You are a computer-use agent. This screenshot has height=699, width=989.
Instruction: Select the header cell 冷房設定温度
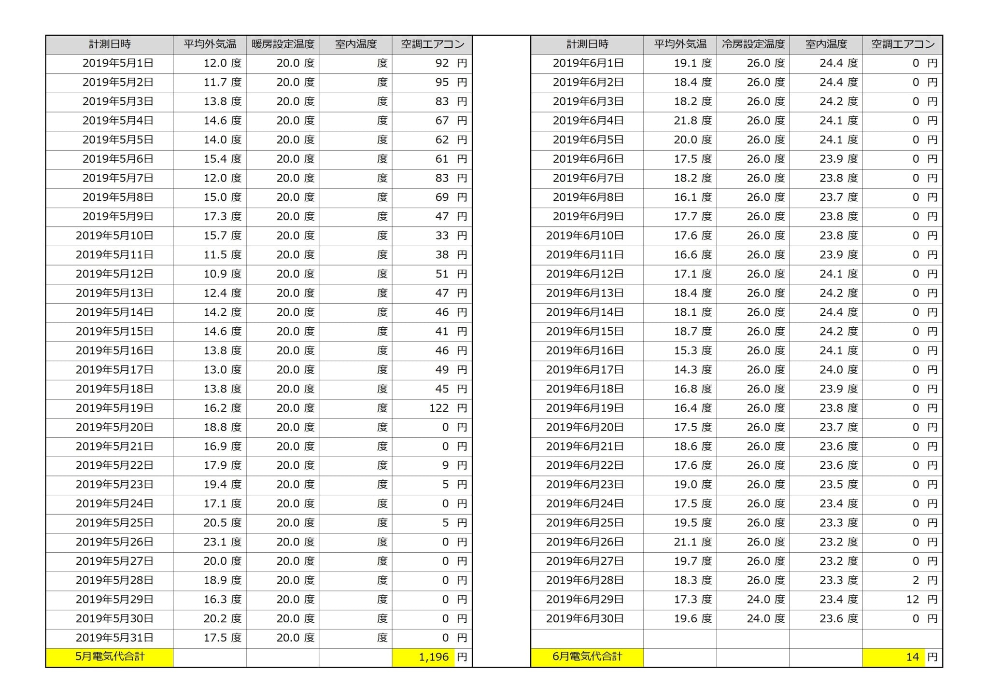click(x=753, y=44)
